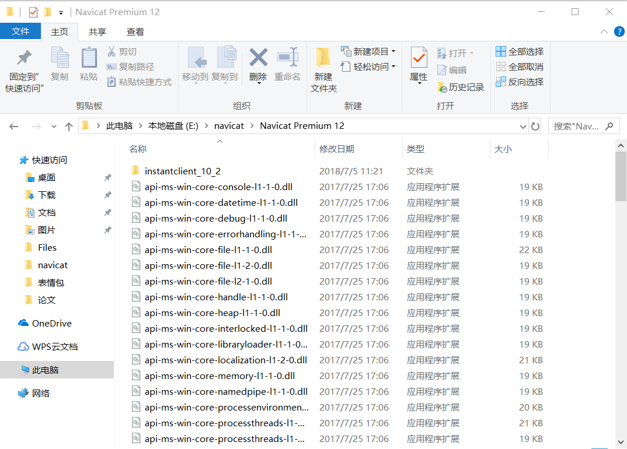
Task: Switch to the View (查看) tab
Action: pos(135,32)
